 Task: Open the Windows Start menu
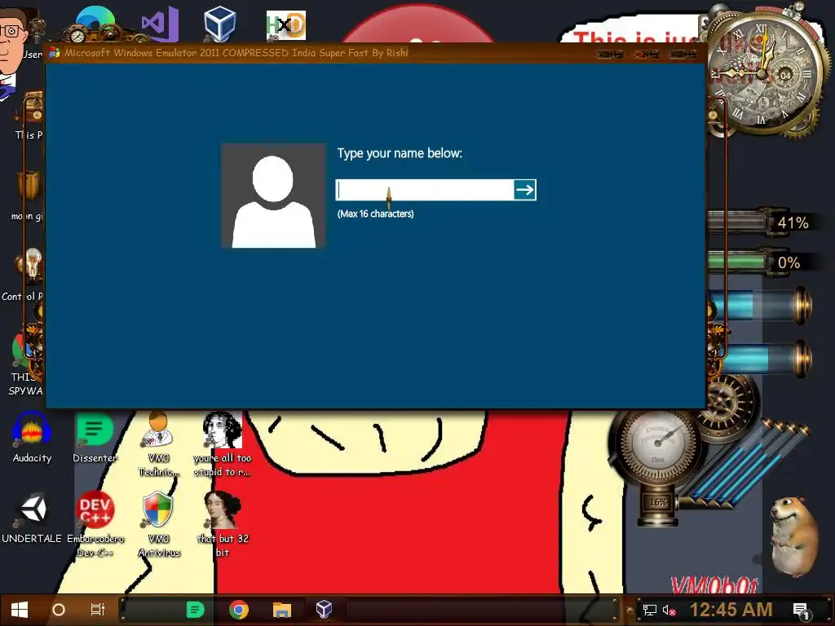(x=20, y=610)
